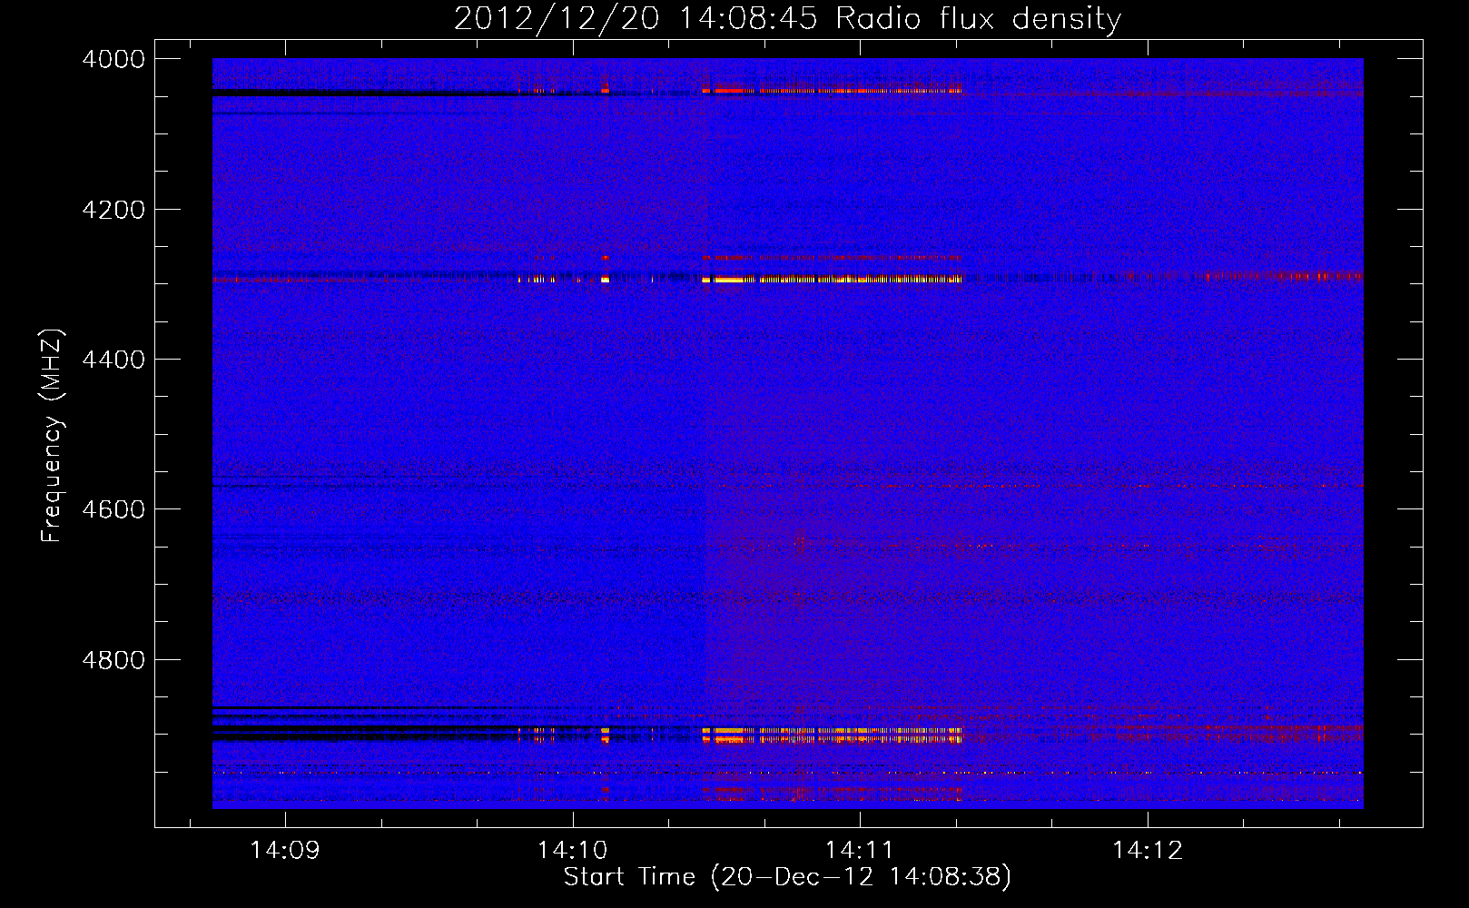Click the 'Start Time (20-Dec-12 14:08:38)' axis title

coord(787,877)
